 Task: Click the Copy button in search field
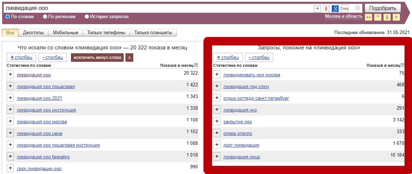344,9
